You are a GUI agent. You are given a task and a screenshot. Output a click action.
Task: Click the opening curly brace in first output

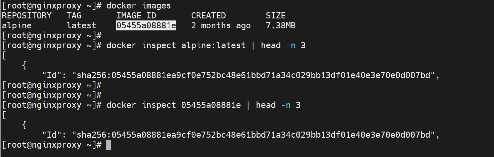pyautogui.click(x=24, y=65)
